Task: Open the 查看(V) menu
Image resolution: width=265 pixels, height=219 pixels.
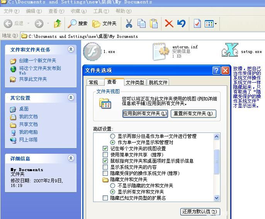Action: [x=56, y=11]
